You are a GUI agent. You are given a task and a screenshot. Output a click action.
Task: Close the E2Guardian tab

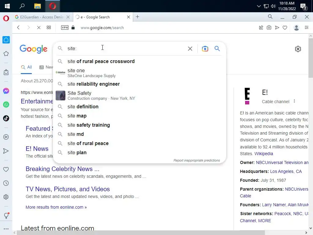68,17
